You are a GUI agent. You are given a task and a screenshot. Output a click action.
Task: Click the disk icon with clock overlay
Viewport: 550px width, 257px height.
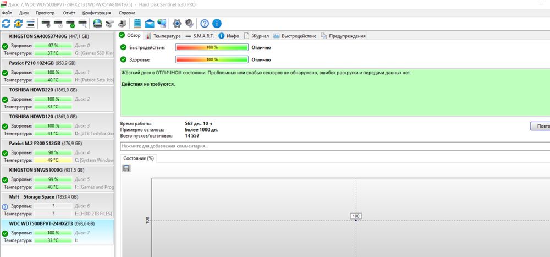[x=58, y=24]
